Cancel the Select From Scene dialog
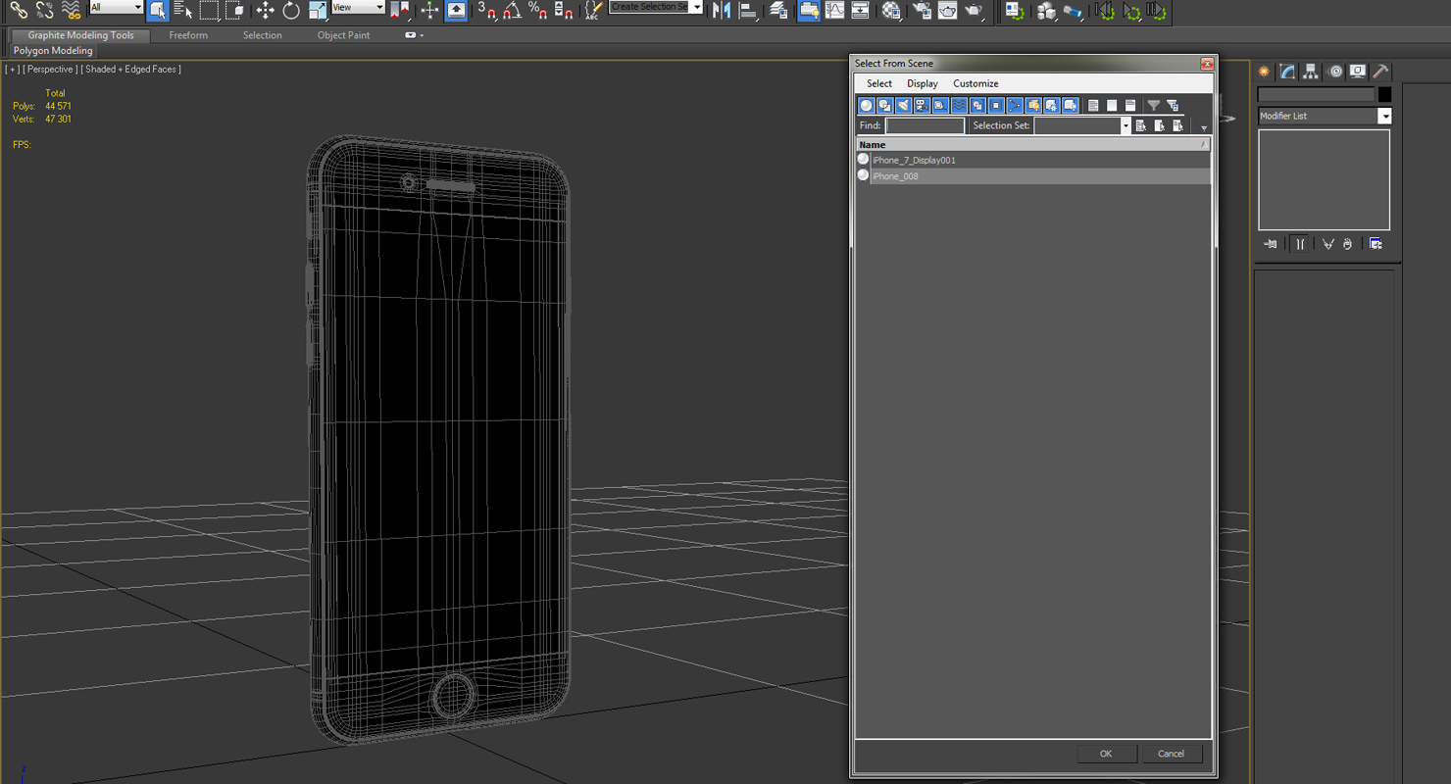Screen dimensions: 1451x784 [x=1171, y=754]
